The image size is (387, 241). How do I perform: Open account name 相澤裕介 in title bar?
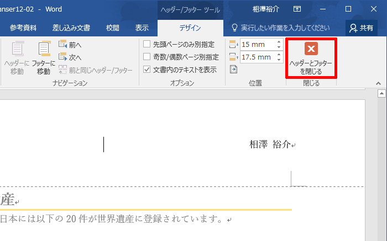[x=266, y=9]
